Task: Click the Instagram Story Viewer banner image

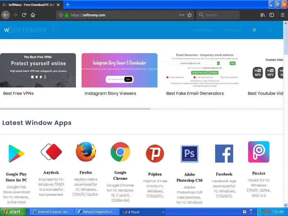Action: pyautogui.click(x=119, y=70)
